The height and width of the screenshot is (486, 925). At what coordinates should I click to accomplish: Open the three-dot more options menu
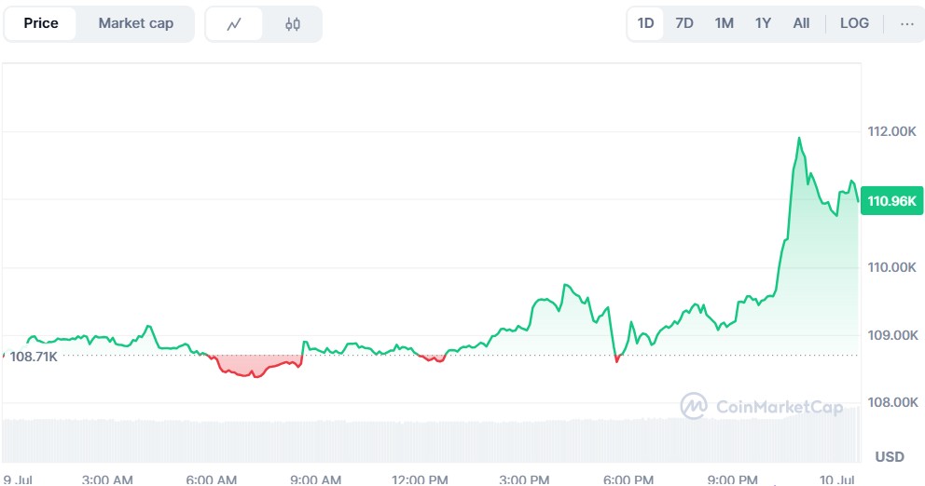coord(906,24)
